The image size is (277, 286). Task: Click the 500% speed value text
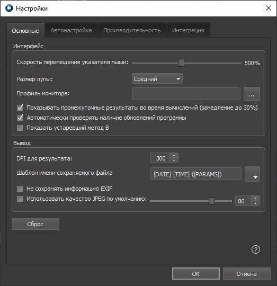[x=252, y=63]
